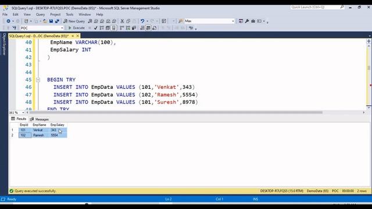Viewport: 372px width, 209px height.
Task: Open the Toolbox icon in the top toolbar
Action: 253,21
